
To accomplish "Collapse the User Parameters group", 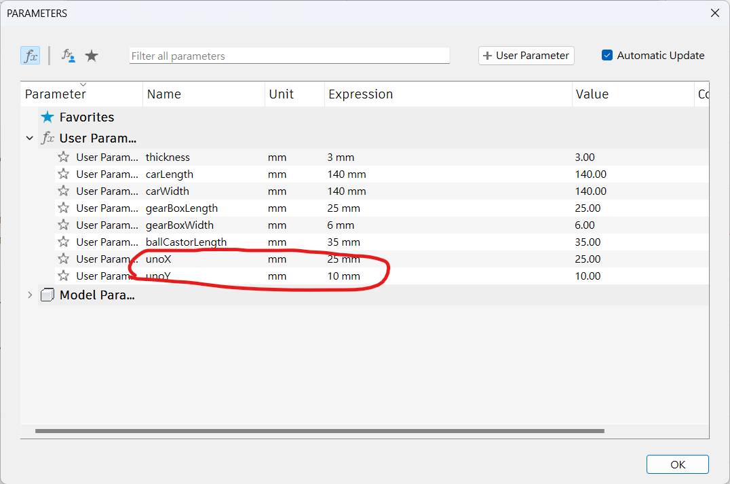I will pos(29,138).
